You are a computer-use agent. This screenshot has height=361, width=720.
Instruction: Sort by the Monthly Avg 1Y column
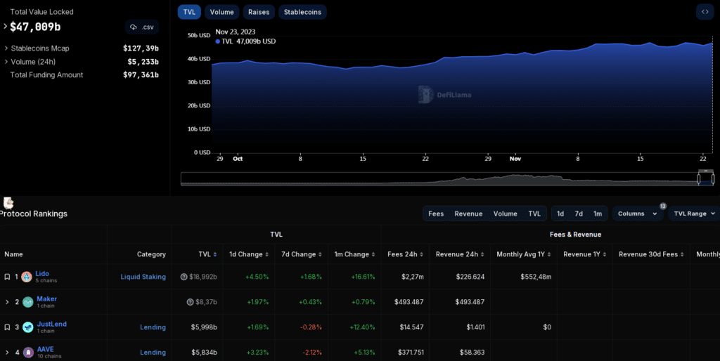pyautogui.click(x=549, y=254)
